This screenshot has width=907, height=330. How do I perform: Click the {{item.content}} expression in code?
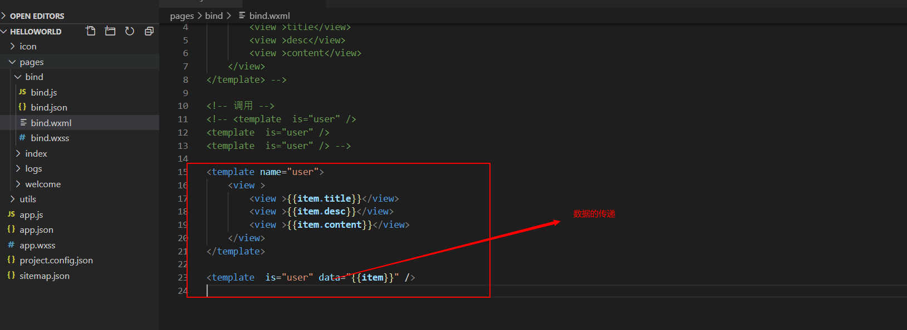coord(330,224)
